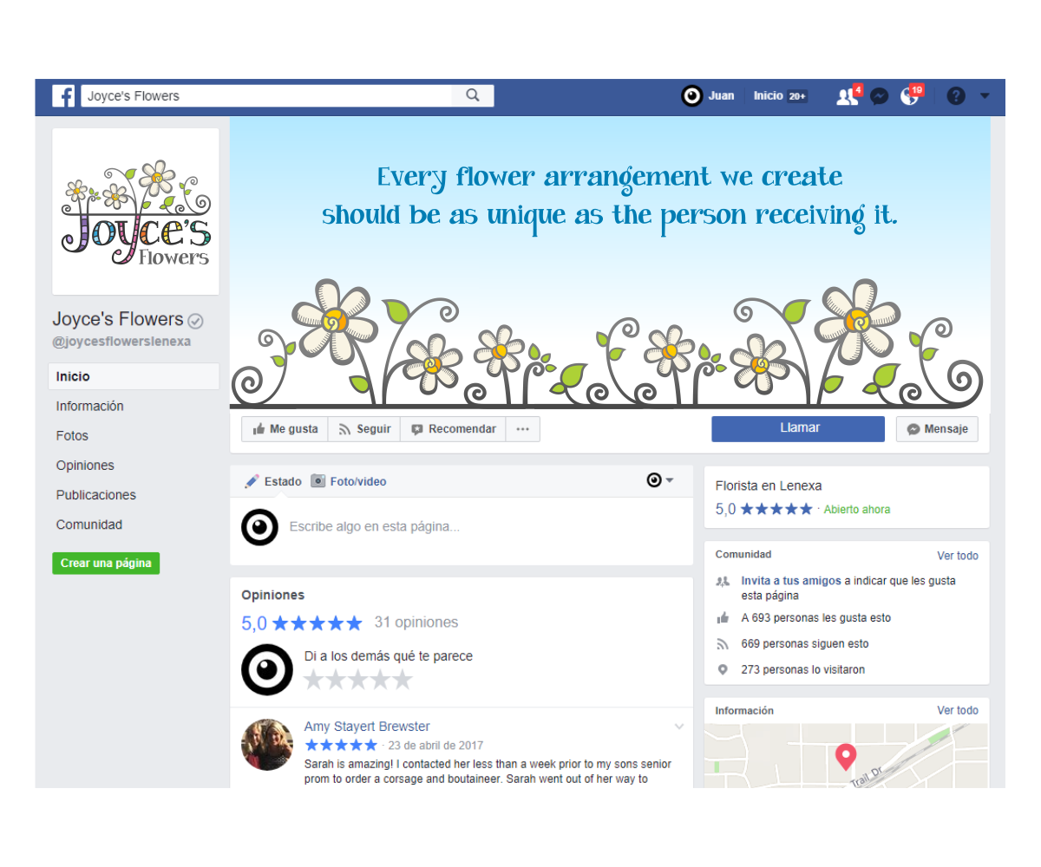Click the 5,0 rating in Florista panel

coord(725,509)
